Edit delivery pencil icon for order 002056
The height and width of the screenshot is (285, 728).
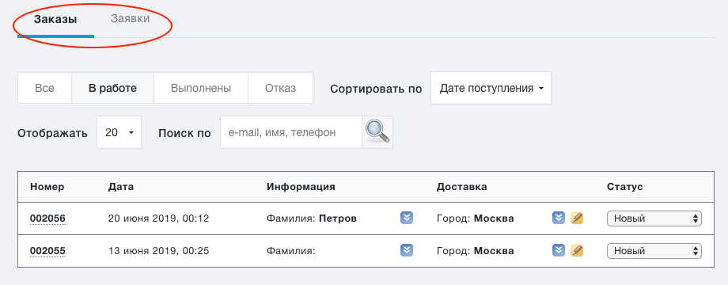pos(577,218)
